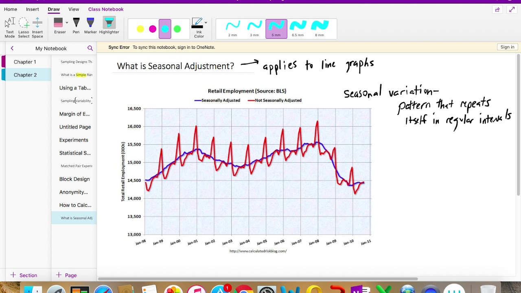Viewport: 521px width, 293px height.
Task: Set stroke thickness to 3 mm
Action: click(254, 29)
